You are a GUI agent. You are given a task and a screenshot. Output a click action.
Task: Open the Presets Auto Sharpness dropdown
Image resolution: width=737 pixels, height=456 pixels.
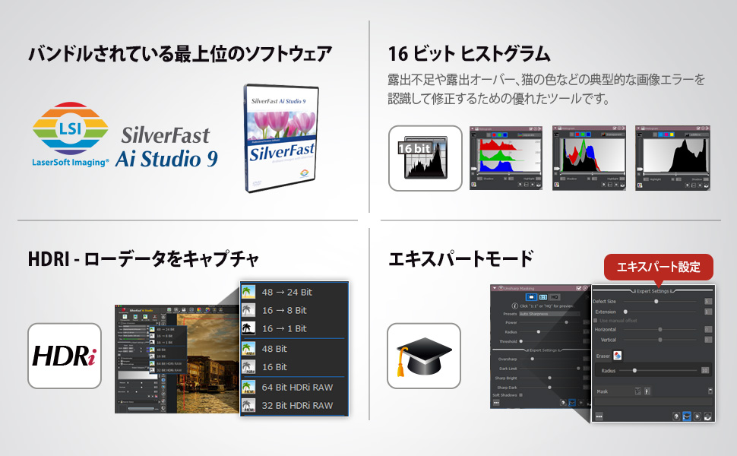coord(550,314)
